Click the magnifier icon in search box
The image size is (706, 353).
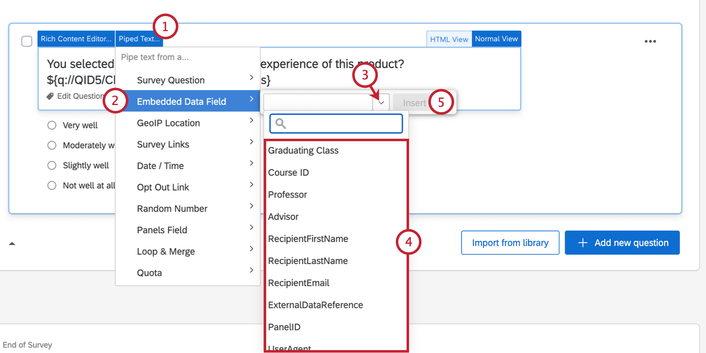[x=281, y=124]
